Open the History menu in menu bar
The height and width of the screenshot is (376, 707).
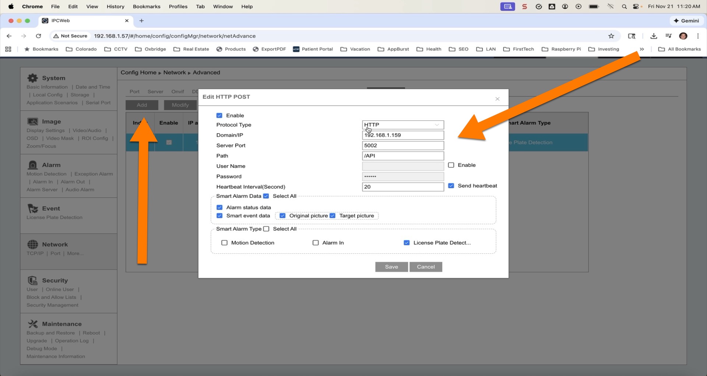115,7
